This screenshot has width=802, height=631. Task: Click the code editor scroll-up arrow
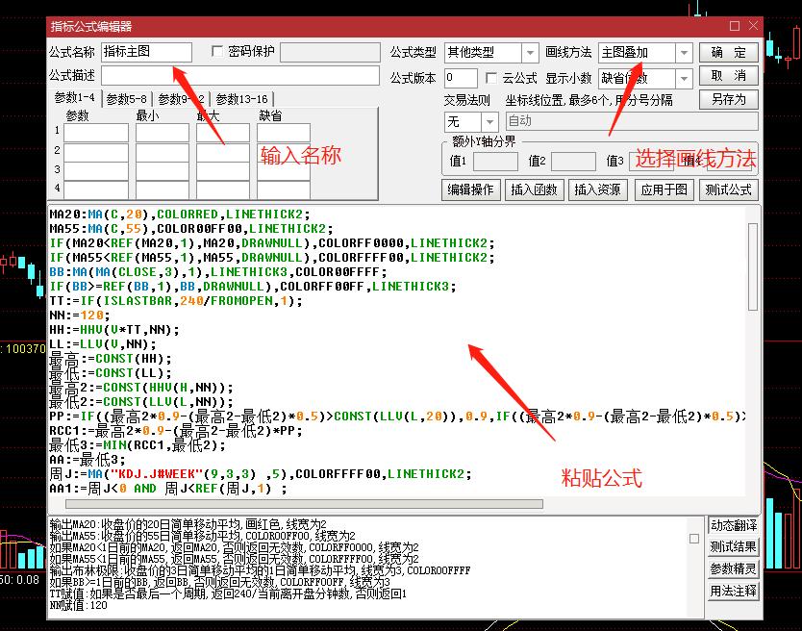coord(752,215)
